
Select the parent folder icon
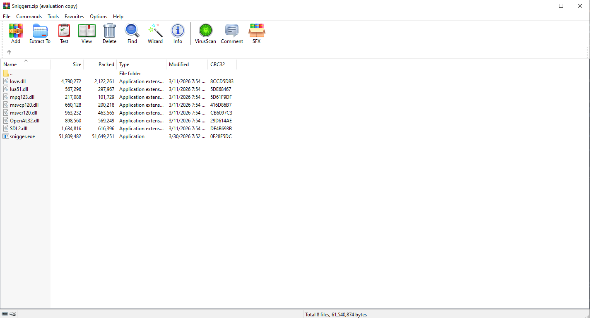pyautogui.click(x=6, y=74)
